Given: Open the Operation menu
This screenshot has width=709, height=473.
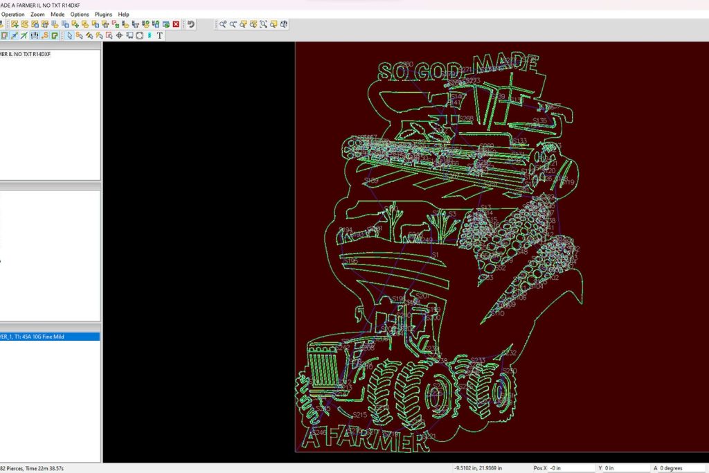Looking at the screenshot, I should click(12, 14).
